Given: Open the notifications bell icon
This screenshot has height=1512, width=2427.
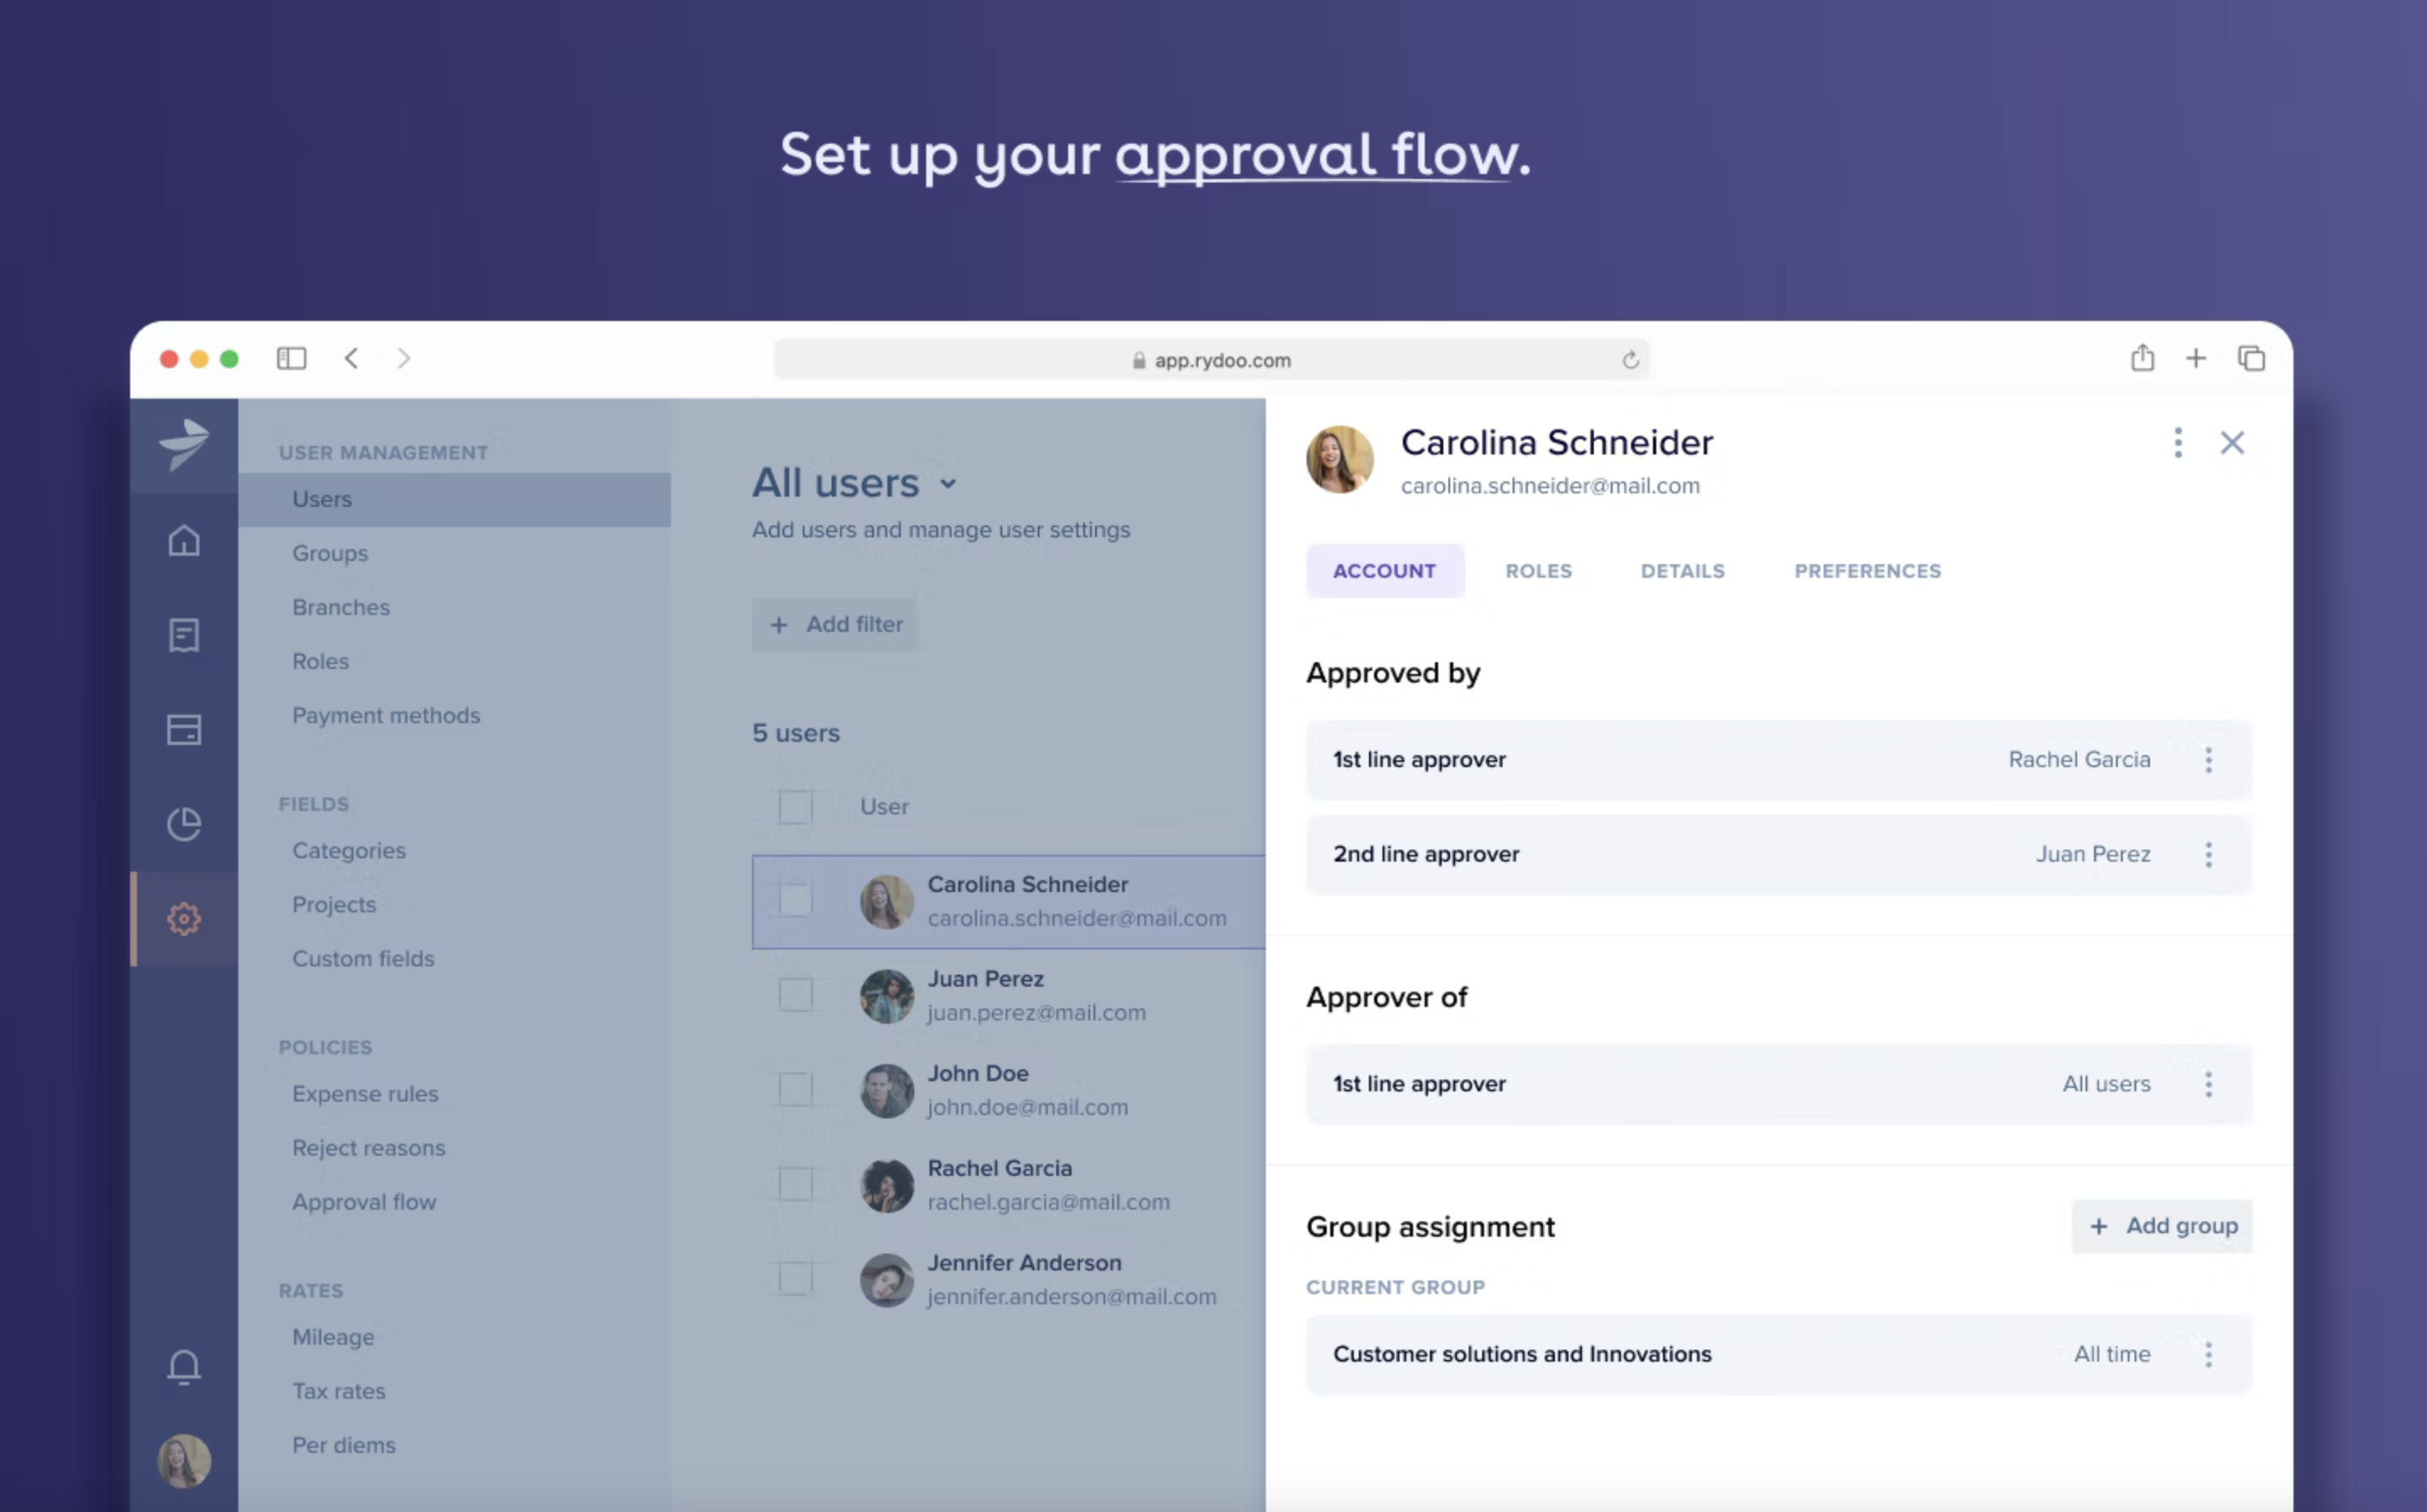Looking at the screenshot, I should (184, 1366).
